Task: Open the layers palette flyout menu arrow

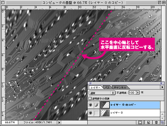Action: click(x=162, y=87)
